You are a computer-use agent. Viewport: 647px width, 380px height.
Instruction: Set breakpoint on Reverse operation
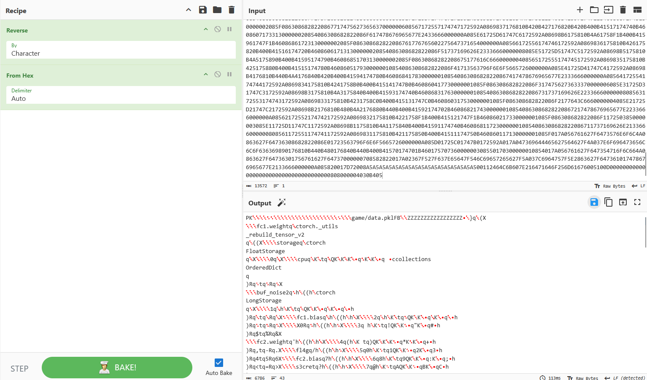(x=229, y=29)
